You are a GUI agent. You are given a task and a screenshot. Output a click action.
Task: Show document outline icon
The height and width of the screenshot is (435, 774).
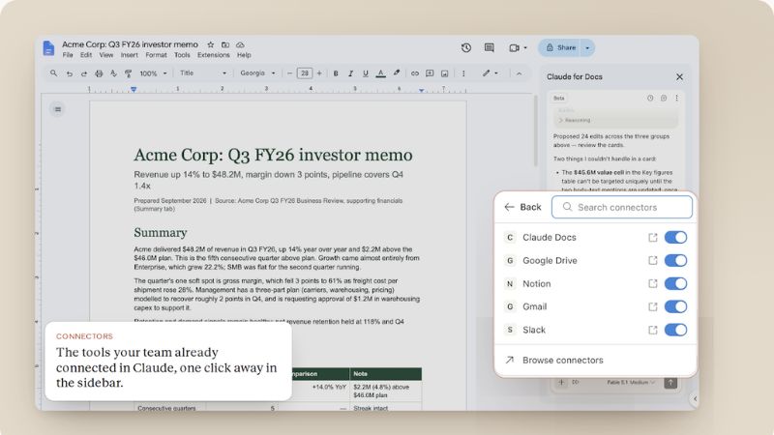pos(58,109)
